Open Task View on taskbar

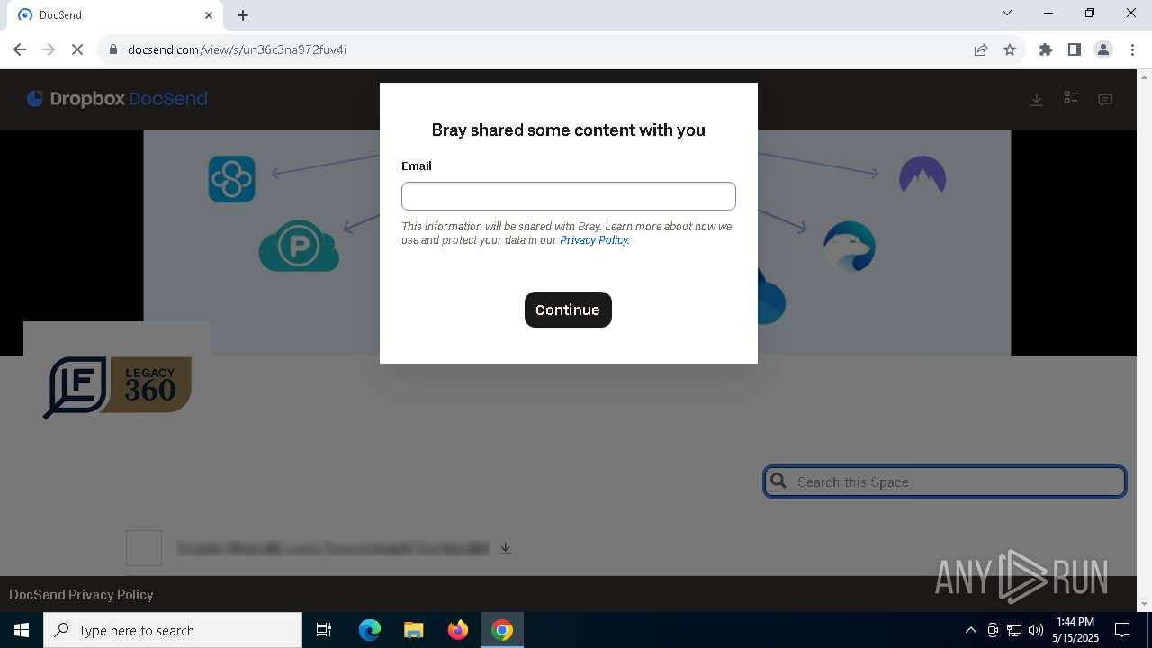[x=324, y=630]
